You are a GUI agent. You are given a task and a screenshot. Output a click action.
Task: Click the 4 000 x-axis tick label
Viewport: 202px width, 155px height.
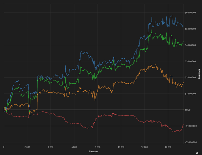(50, 147)
